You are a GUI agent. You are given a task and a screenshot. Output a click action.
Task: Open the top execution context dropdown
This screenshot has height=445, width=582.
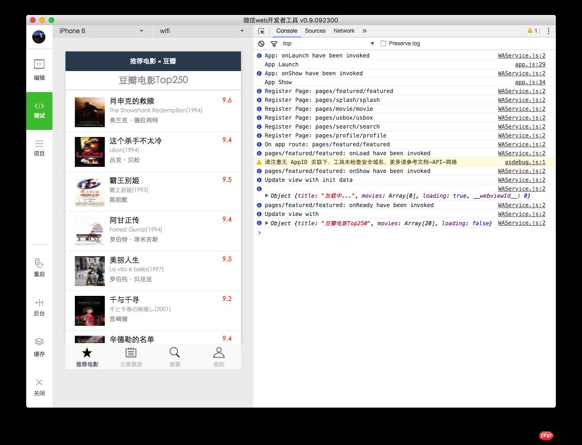click(x=328, y=43)
